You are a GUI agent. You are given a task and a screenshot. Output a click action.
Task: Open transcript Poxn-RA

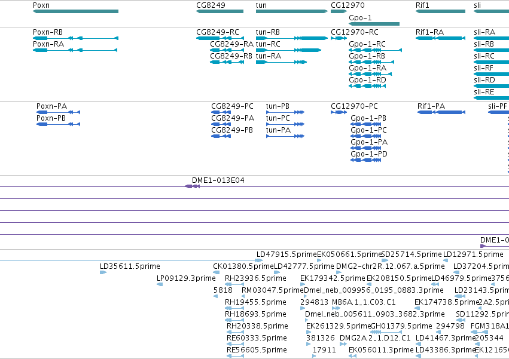(x=48, y=44)
